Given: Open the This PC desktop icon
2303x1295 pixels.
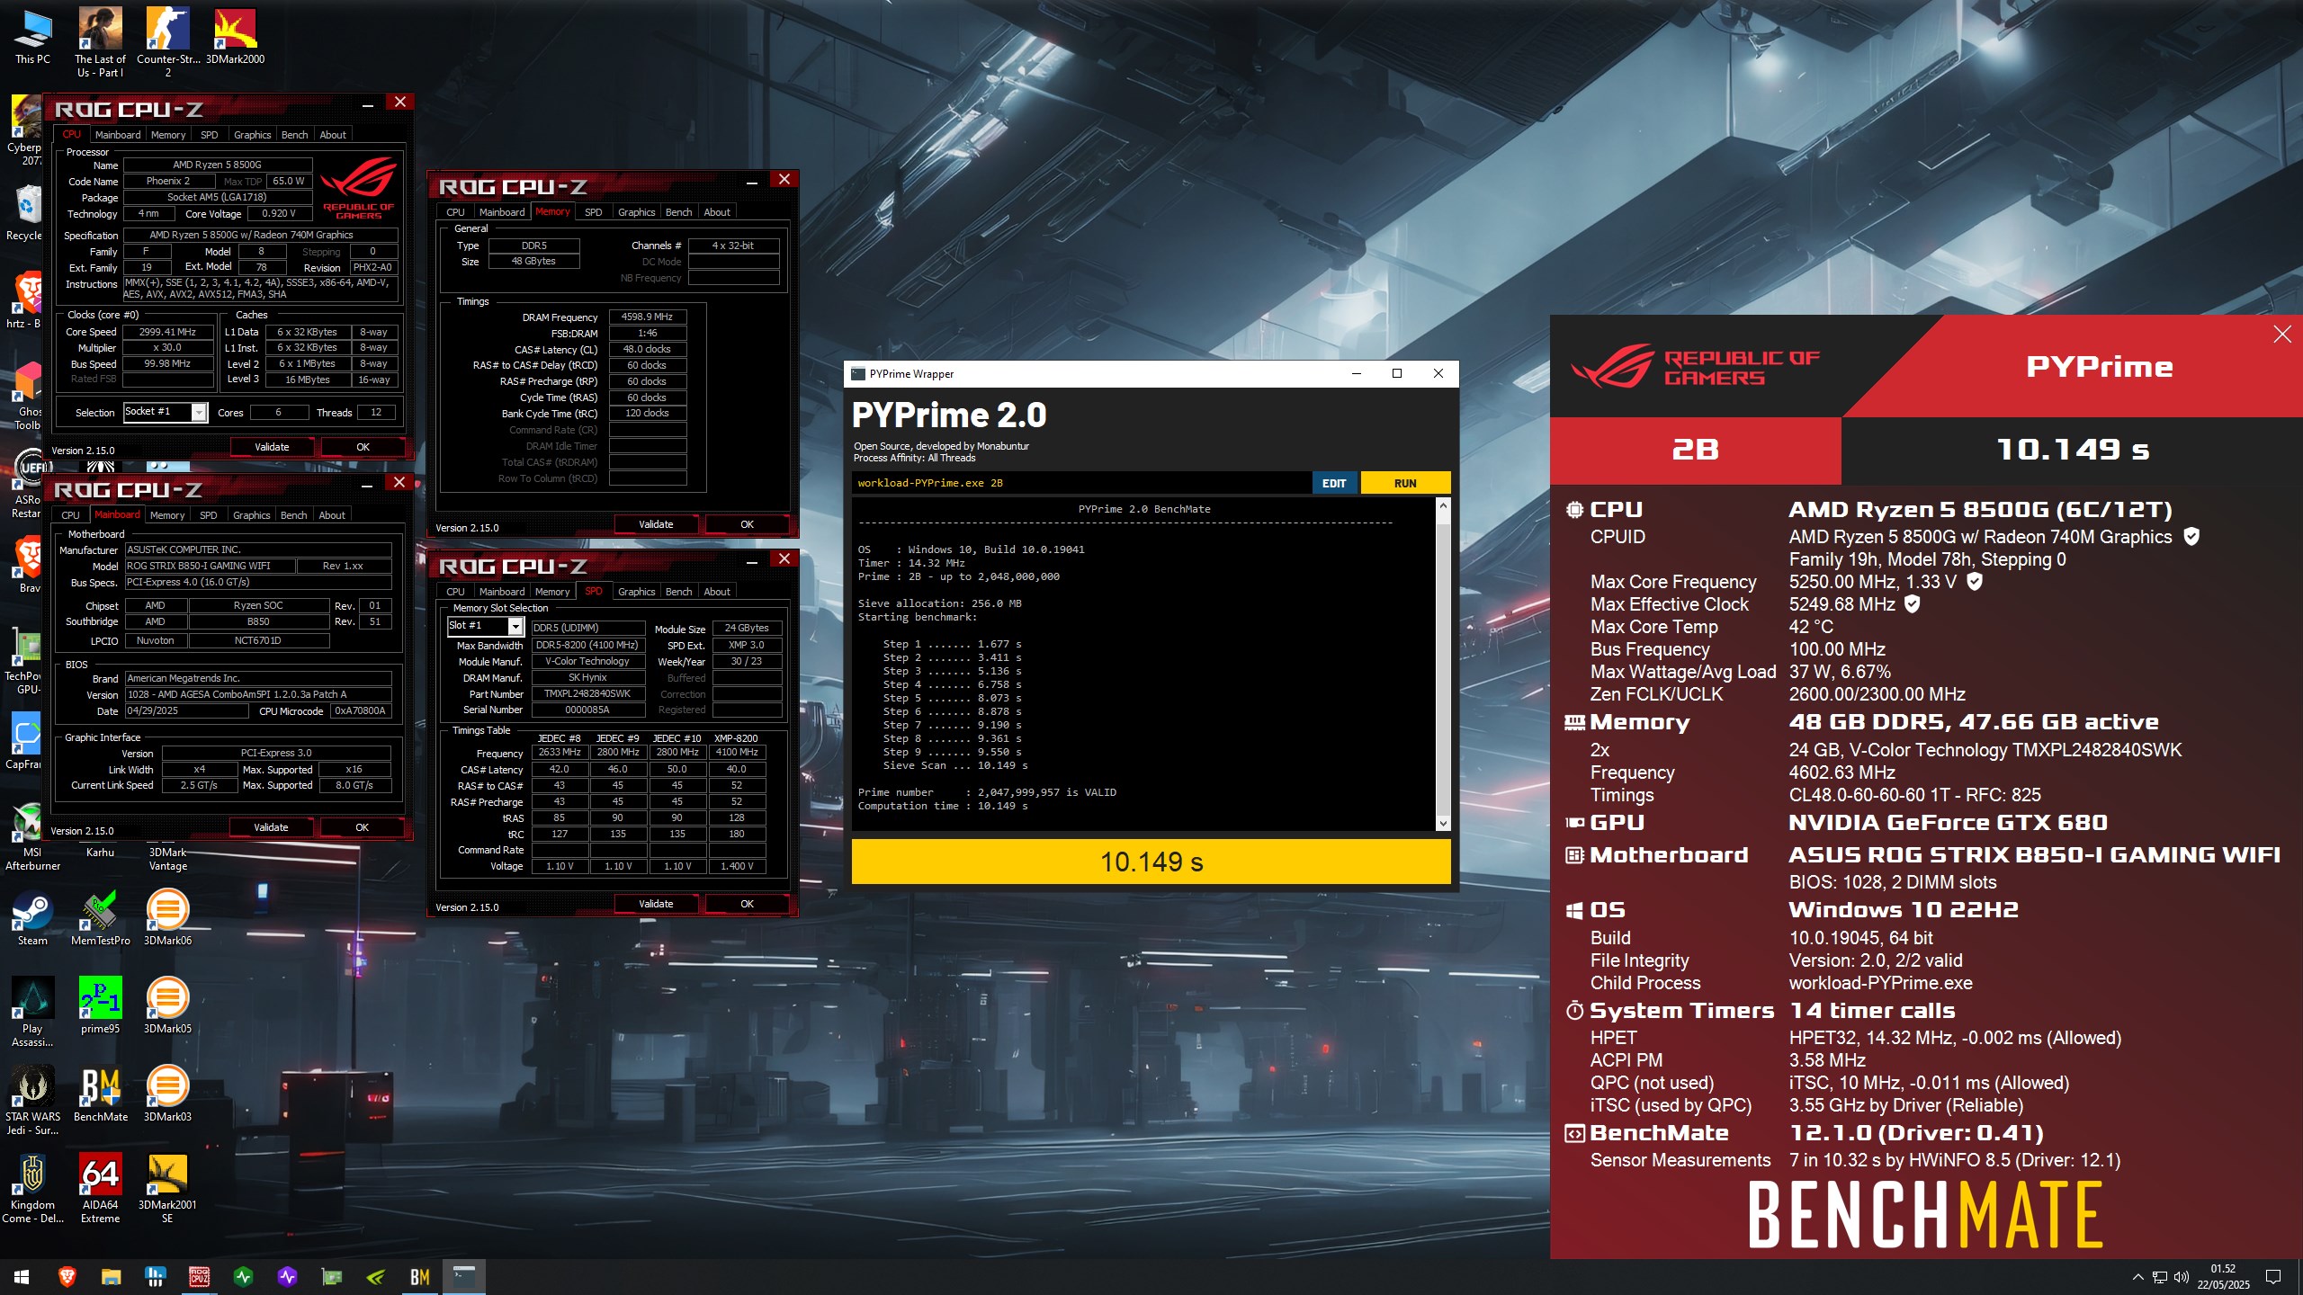Looking at the screenshot, I should coord(32,38).
